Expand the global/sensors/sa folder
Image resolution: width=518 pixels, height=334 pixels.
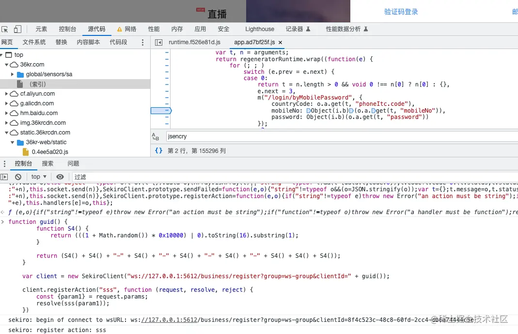click(x=12, y=74)
